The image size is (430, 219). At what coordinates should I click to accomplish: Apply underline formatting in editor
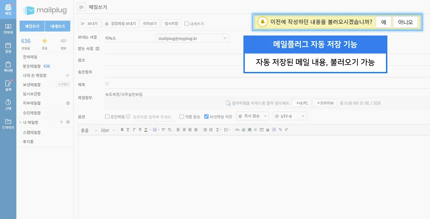(128, 130)
